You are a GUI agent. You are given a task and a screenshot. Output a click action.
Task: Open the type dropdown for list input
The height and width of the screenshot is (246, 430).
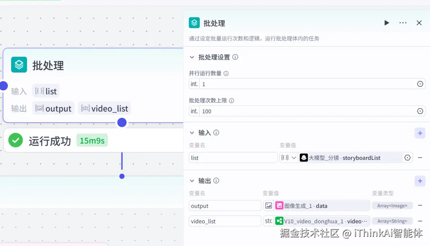pos(289,158)
